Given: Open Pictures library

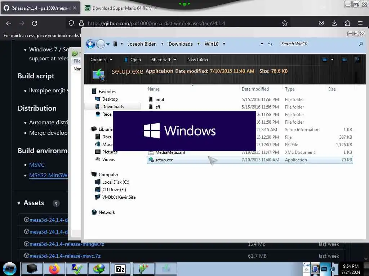Looking at the screenshot, I should (x=110, y=152).
